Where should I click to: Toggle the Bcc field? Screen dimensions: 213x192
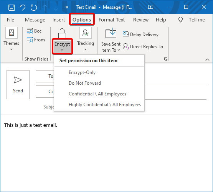(x=34, y=31)
